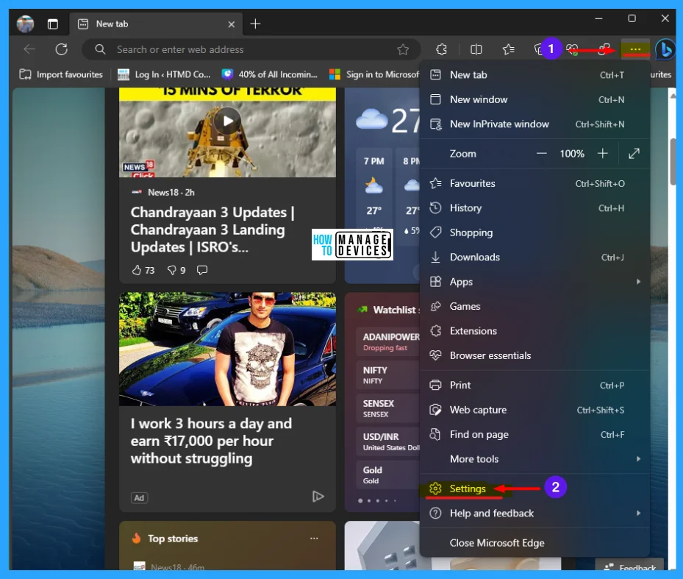Play the Chandrayaan 3 video
Image resolution: width=683 pixels, height=579 pixels.
[227, 121]
